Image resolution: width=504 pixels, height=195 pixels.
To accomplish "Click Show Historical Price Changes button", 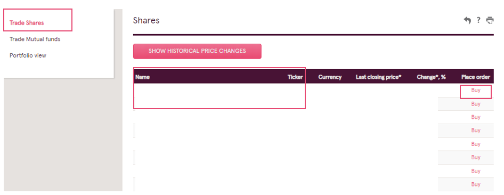I will coord(197,51).
